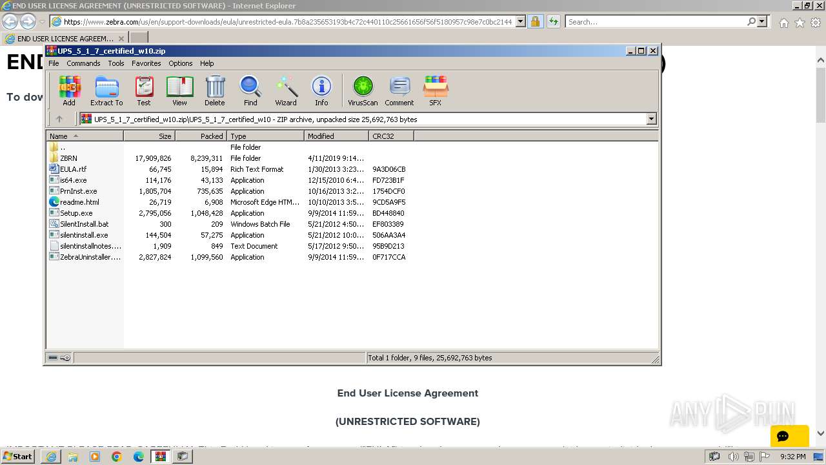Click the Add toolbar icon in WinRAR

[69, 91]
